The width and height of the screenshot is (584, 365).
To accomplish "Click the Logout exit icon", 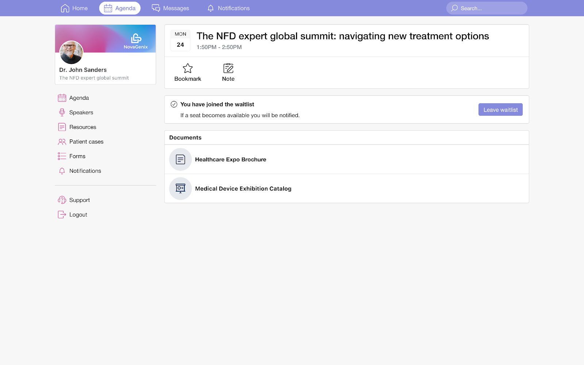I will [x=62, y=215].
